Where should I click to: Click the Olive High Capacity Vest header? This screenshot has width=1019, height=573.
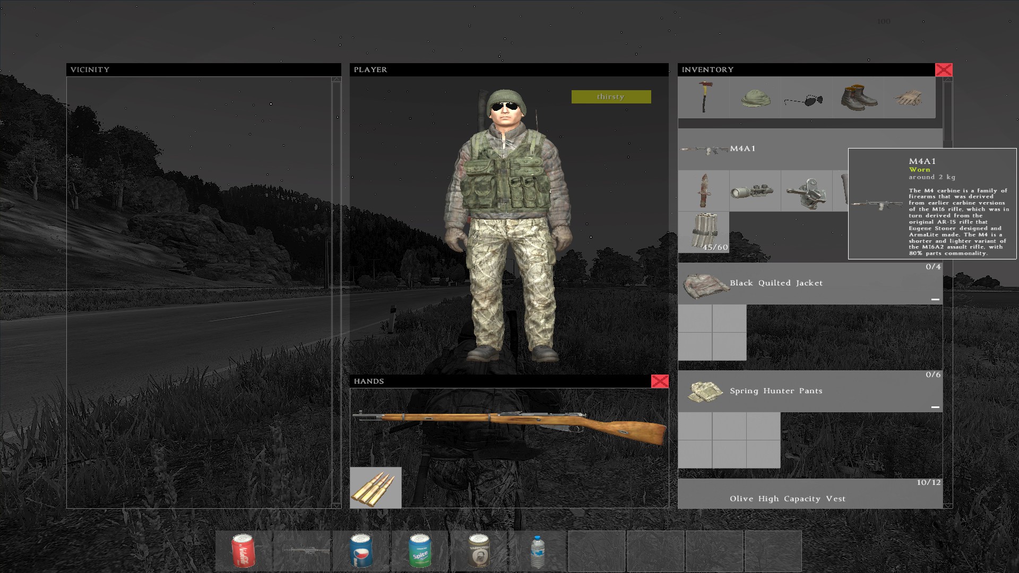tap(788, 498)
